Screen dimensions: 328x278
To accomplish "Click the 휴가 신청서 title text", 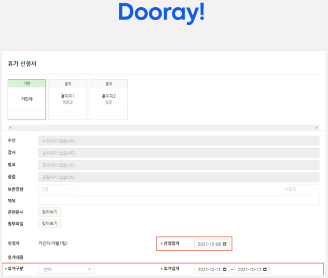I will coord(22,64).
